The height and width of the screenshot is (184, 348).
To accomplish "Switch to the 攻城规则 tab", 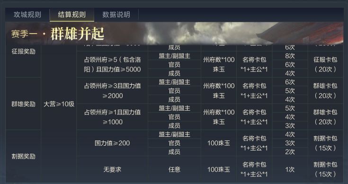I will [x=27, y=15].
